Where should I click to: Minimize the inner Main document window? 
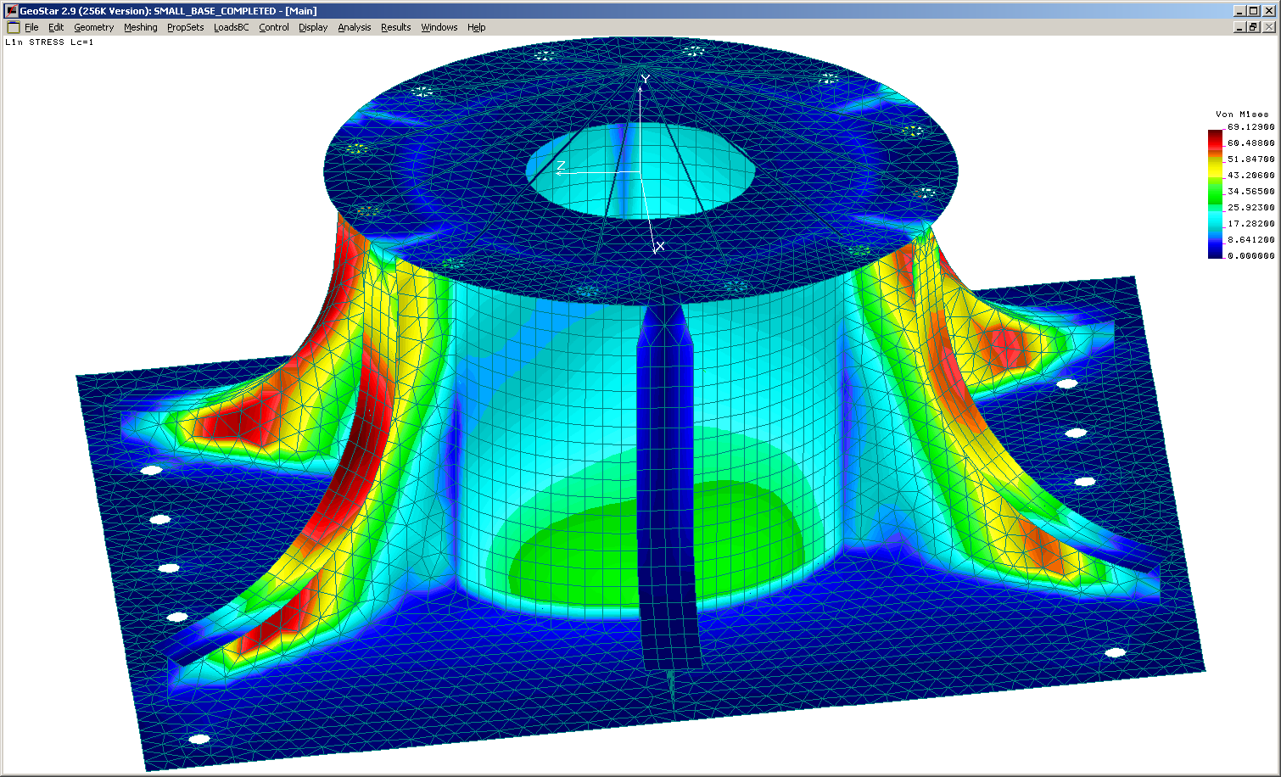(1239, 27)
